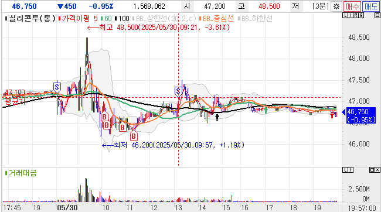Click the 저 low-price label
Viewport: 381px width, 212px height.
tap(295, 6)
